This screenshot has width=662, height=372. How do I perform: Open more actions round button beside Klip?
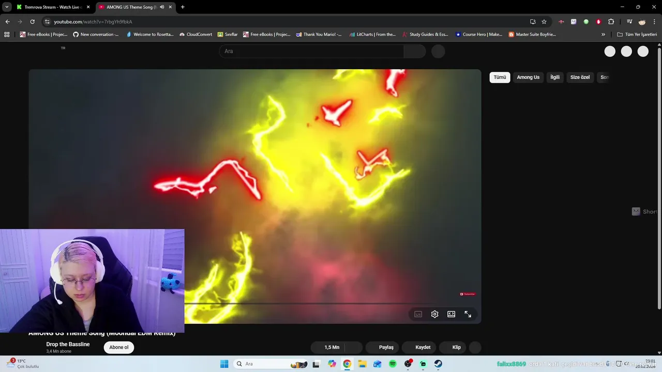coord(475,347)
